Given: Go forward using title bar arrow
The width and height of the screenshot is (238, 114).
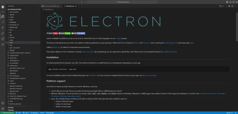Looking at the screenshot, I should coord(85,2).
